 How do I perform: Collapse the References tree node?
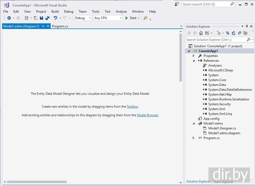[x=194, y=61]
